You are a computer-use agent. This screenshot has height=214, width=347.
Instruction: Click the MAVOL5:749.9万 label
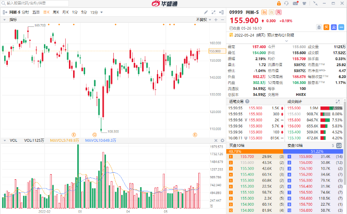click(64, 140)
